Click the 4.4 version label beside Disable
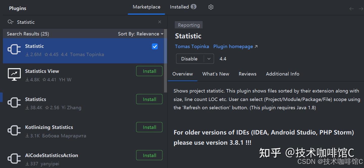Screen dimensions: 364x168 [223, 59]
